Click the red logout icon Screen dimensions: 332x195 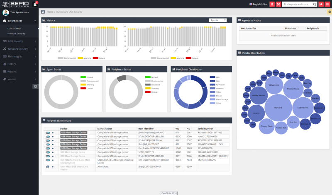coord(321,4)
